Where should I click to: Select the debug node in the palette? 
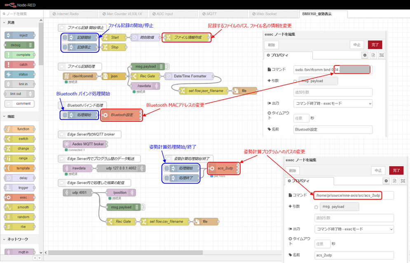19,45
